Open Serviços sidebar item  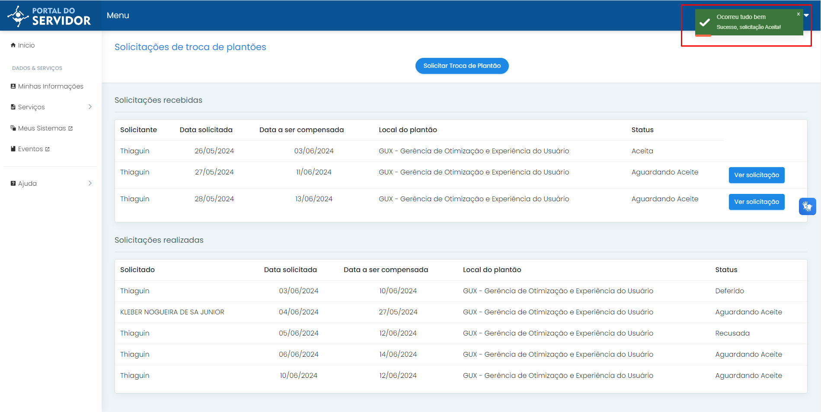pyautogui.click(x=31, y=107)
